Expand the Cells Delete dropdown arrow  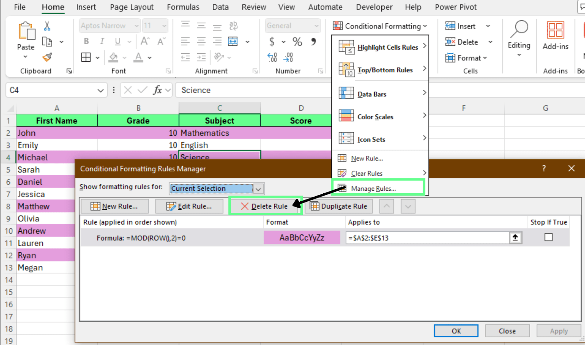490,42
